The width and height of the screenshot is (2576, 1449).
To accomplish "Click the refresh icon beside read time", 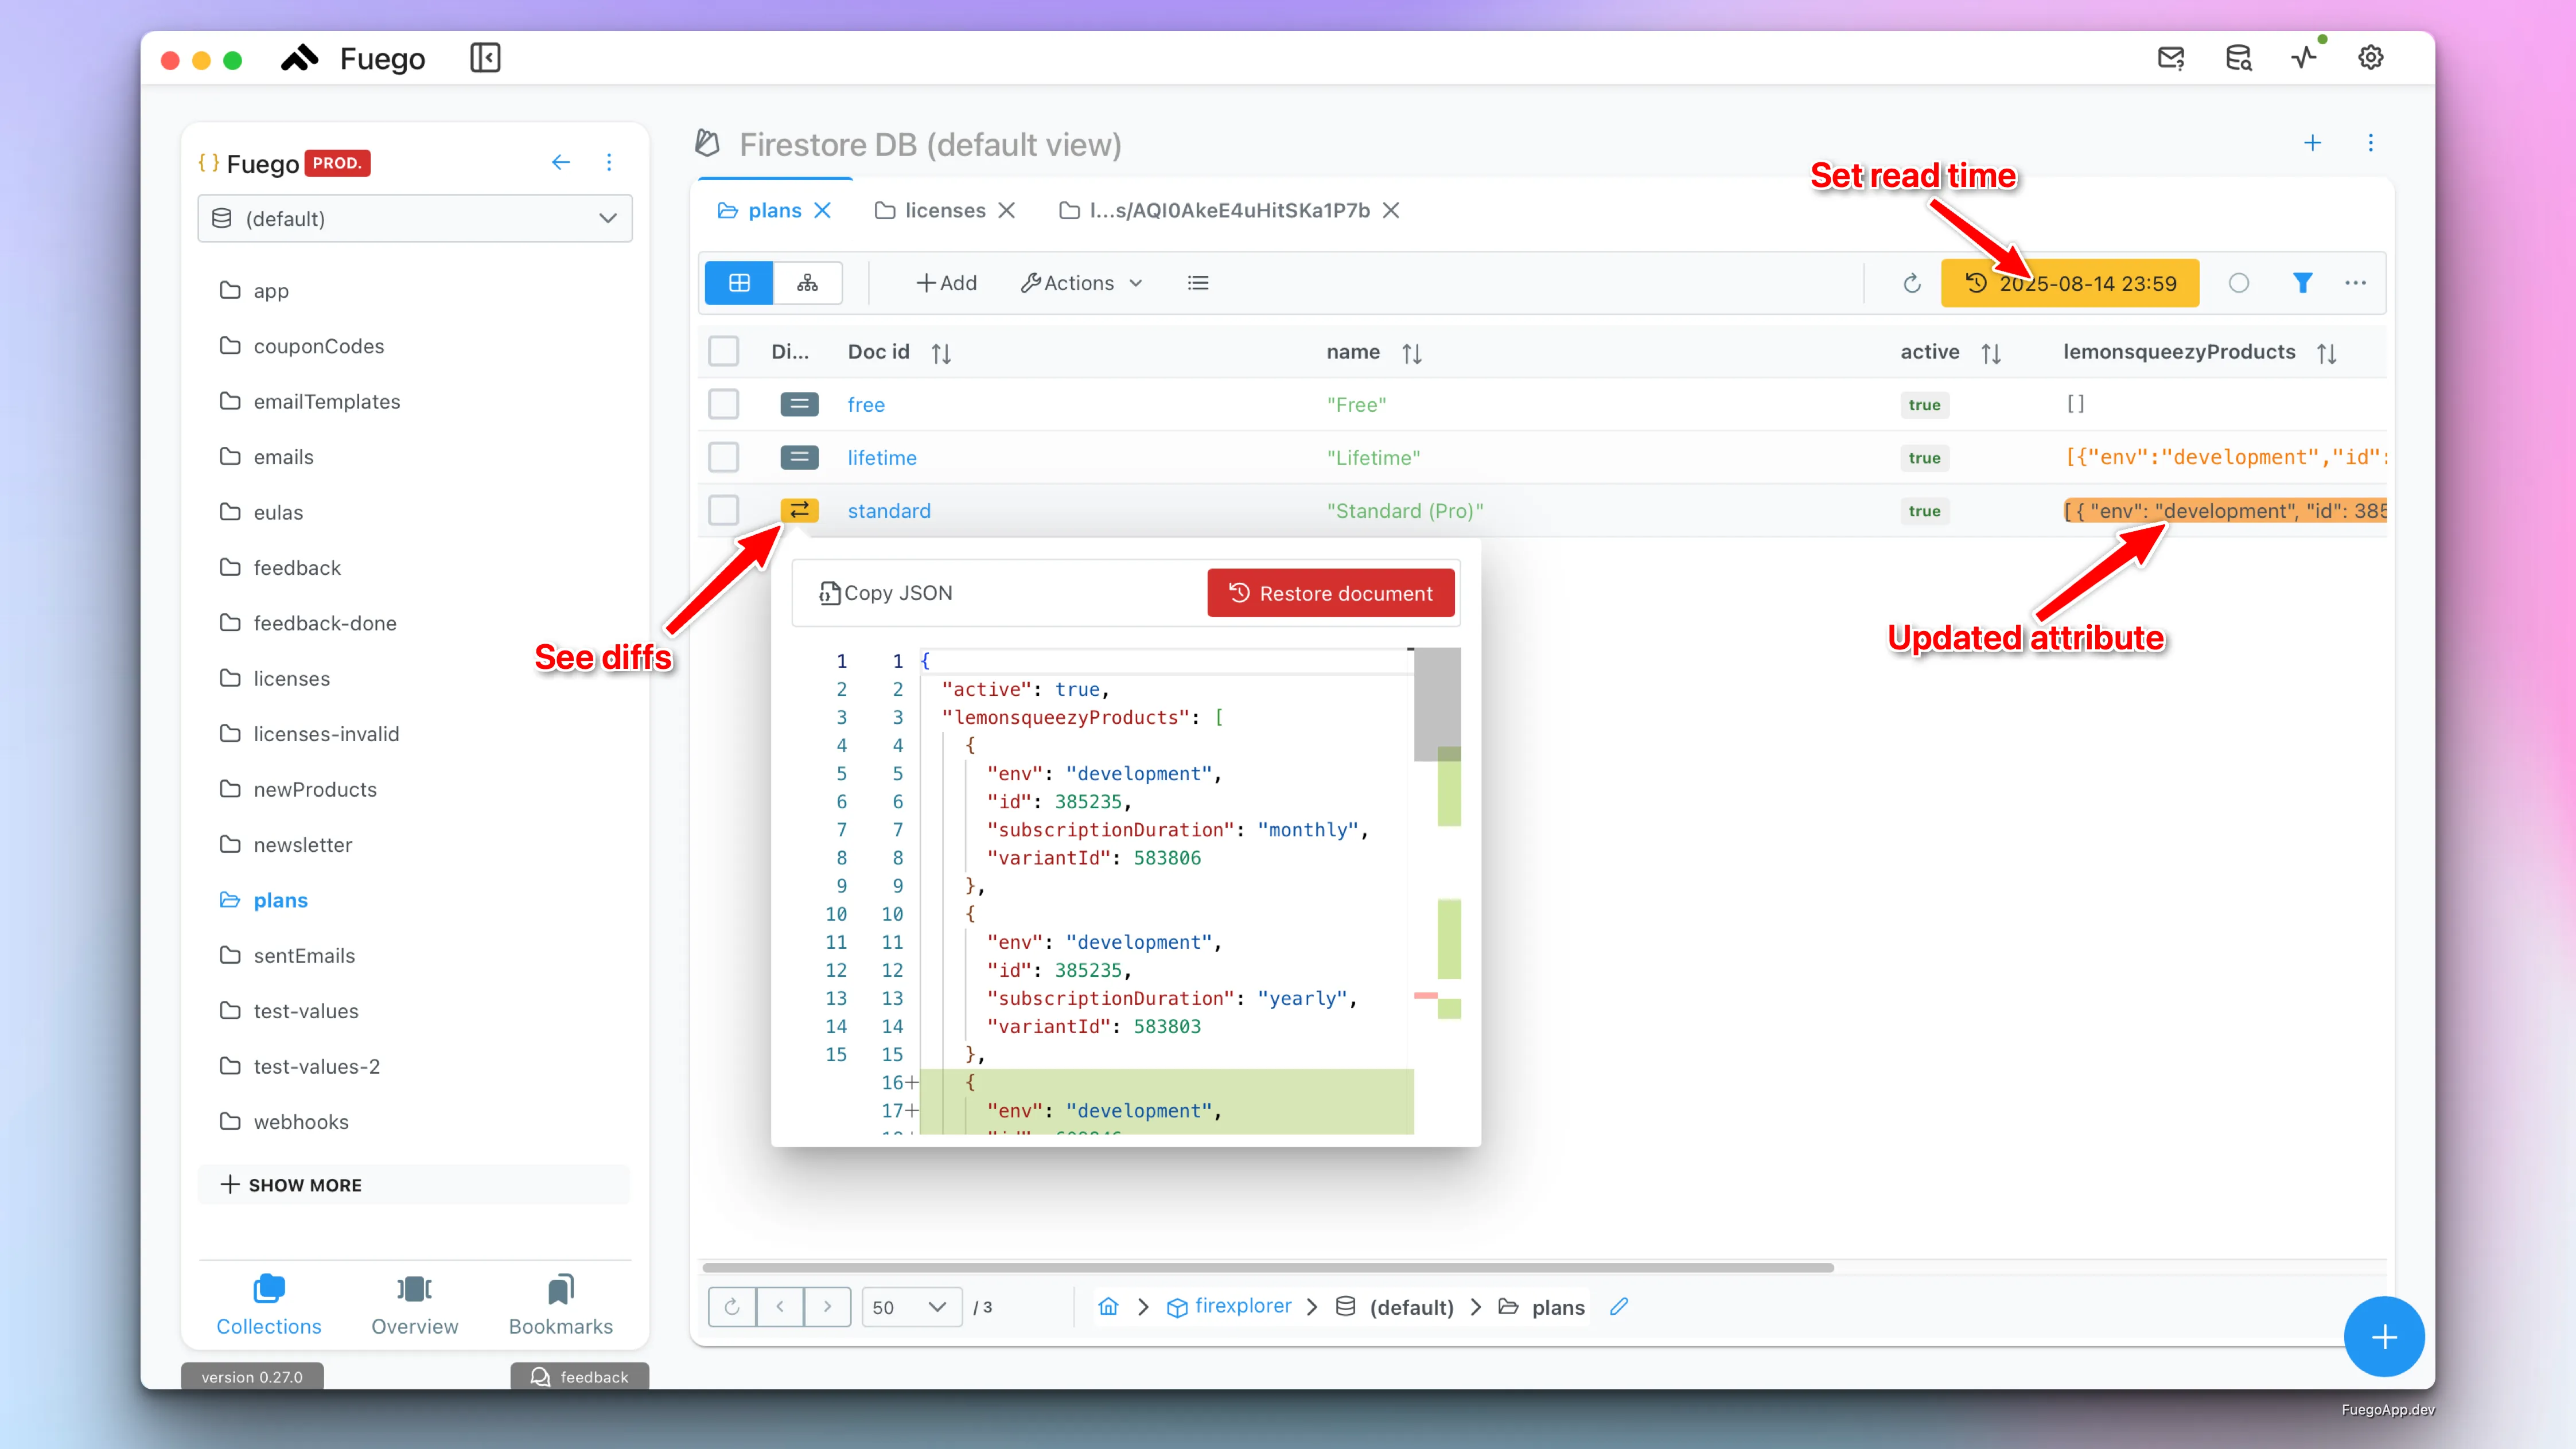I will 1911,283.
